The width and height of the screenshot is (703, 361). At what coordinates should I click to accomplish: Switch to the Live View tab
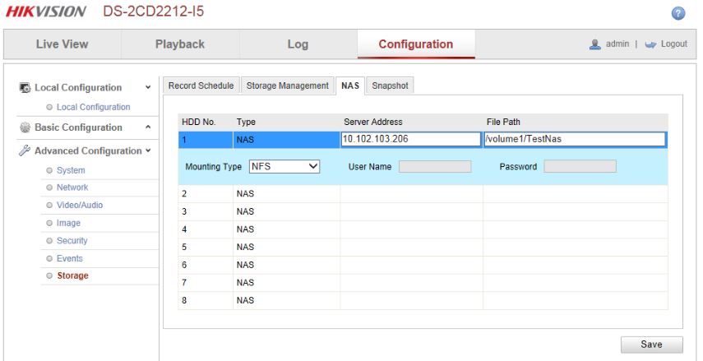click(62, 44)
